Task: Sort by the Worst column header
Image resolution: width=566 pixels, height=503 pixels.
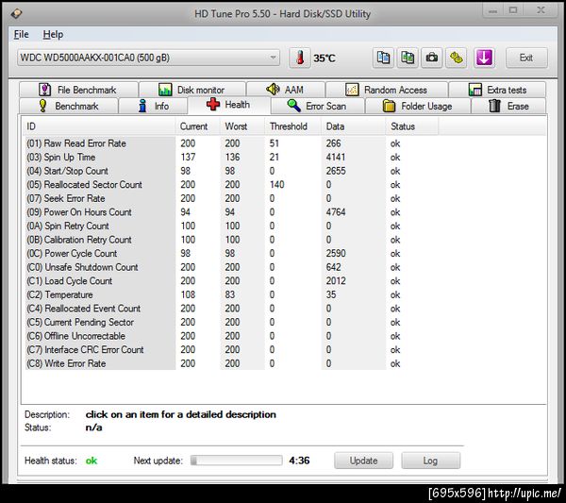Action: 242,126
